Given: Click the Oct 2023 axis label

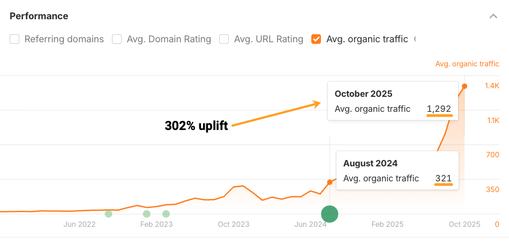Looking at the screenshot, I should coord(233,224).
